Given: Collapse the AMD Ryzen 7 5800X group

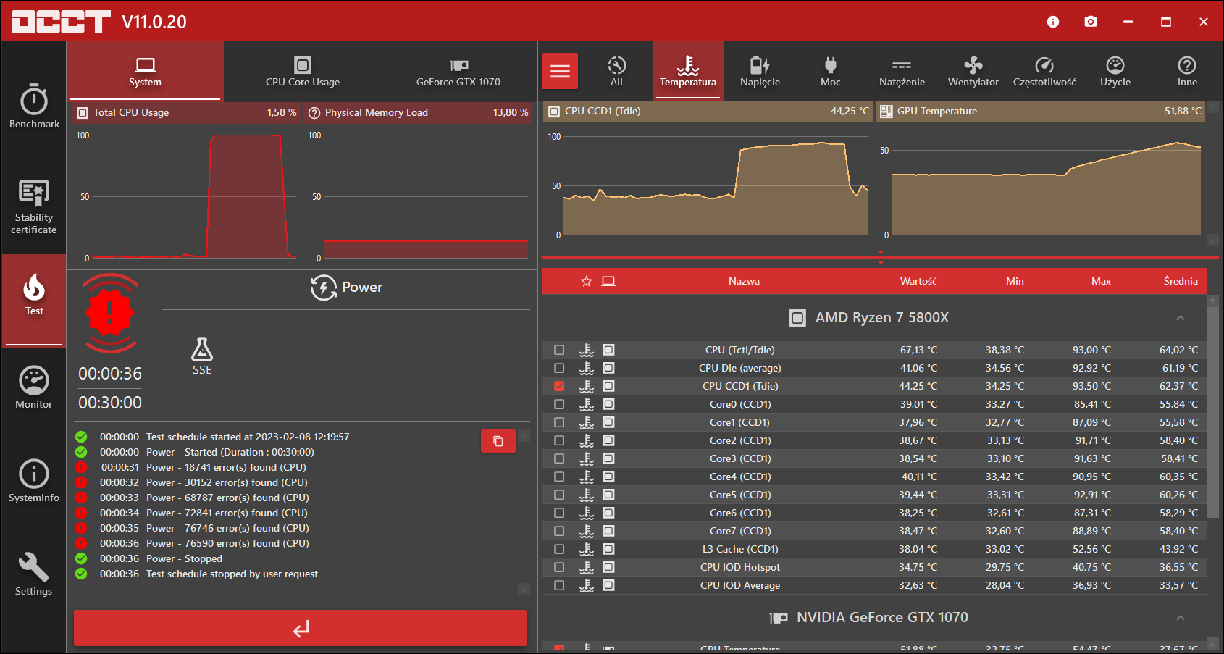Looking at the screenshot, I should 1181,318.
